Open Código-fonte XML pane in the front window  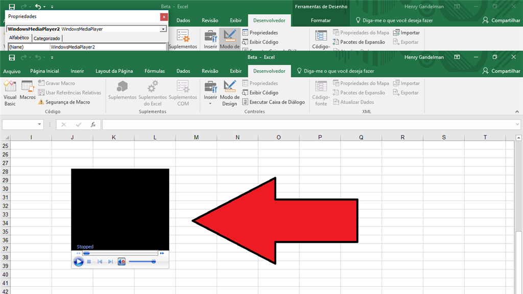[x=321, y=93]
